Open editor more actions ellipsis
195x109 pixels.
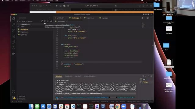[x=151, y=18]
